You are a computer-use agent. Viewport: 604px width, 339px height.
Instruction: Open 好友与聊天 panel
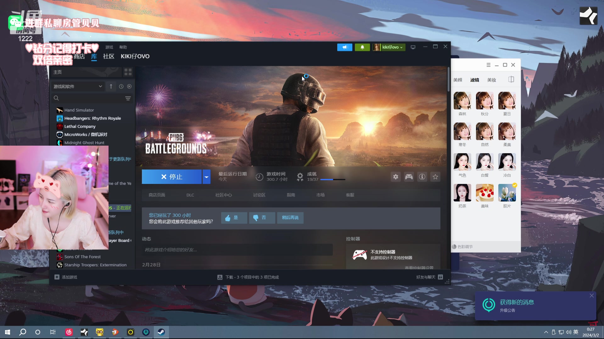[x=429, y=277]
